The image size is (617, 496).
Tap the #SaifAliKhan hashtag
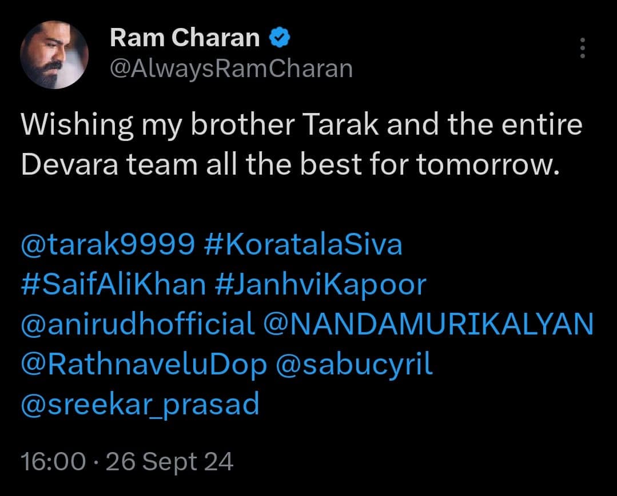(x=113, y=285)
